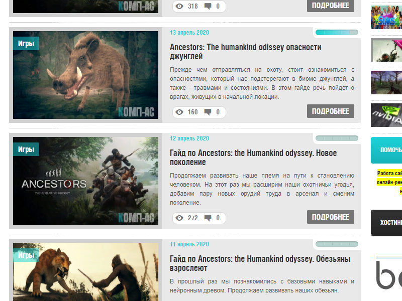This screenshot has height=301, width=402.
Task: Click the comments bubble icon beside 318 views
Action: (208, 6)
